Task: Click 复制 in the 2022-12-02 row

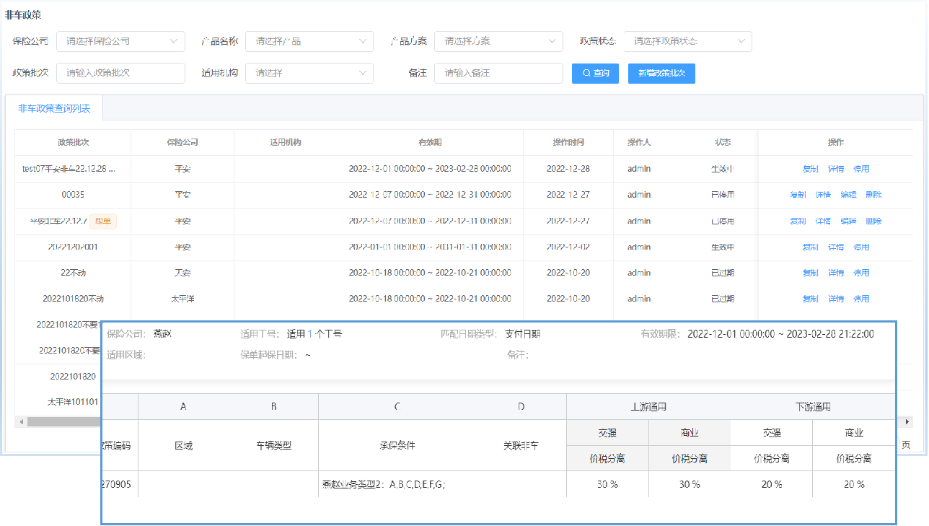Action: point(810,247)
